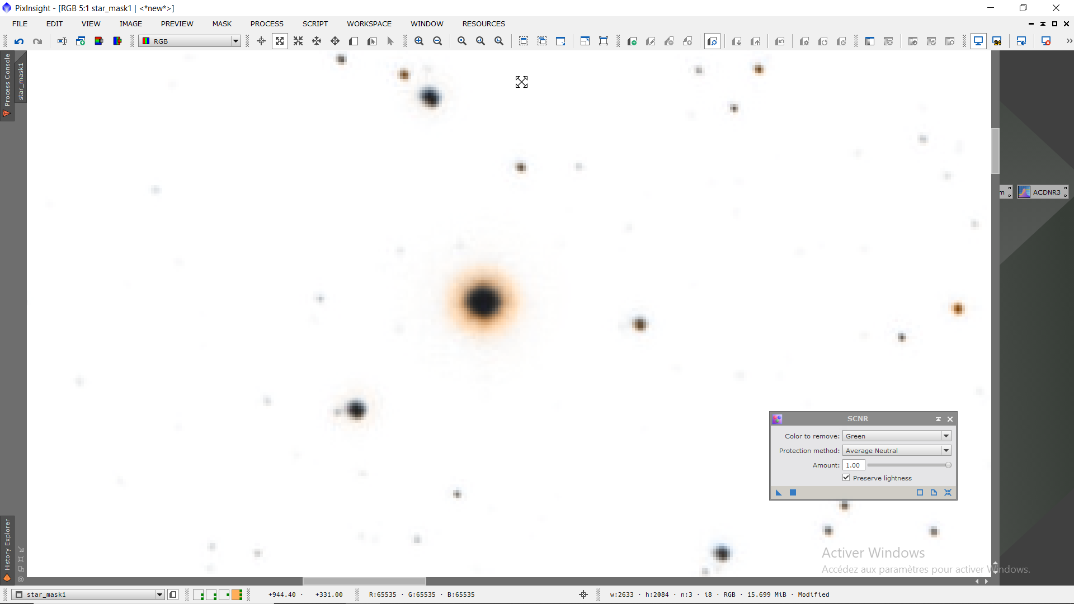Viewport: 1074px width, 604px height.
Task: Open the SCRIPT menu
Action: click(315, 23)
